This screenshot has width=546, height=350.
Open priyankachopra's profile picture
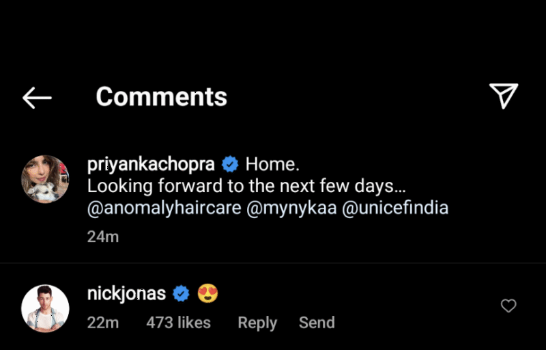tap(46, 179)
